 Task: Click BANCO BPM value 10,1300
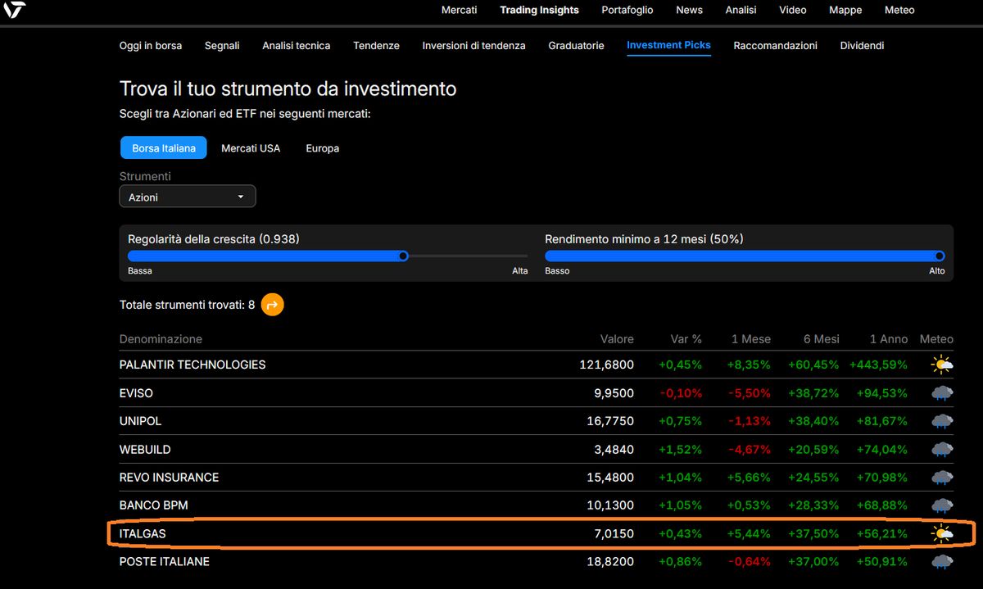click(610, 505)
